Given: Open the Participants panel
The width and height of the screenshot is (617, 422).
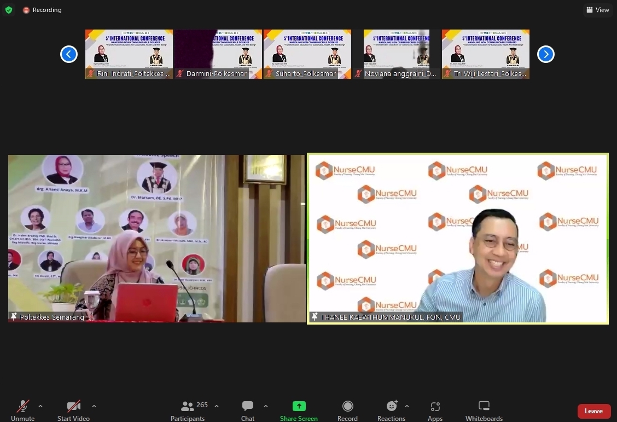Looking at the screenshot, I should point(188,411).
